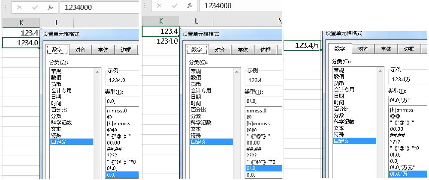Click the type field containing 0!.0, in middle dialog
The width and height of the screenshot is (429, 180).
coord(263,101)
